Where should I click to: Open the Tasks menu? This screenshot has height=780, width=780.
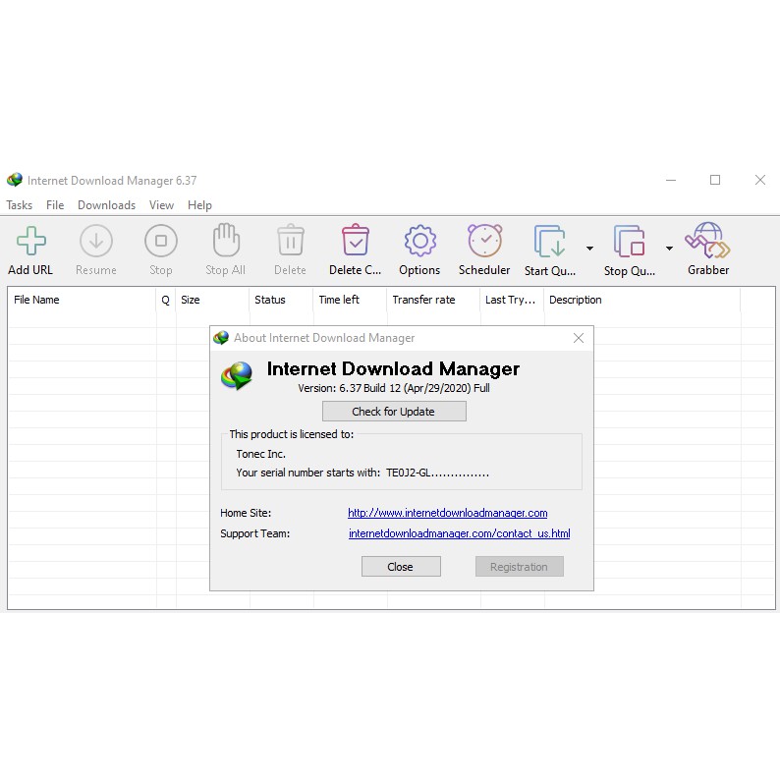coord(20,205)
